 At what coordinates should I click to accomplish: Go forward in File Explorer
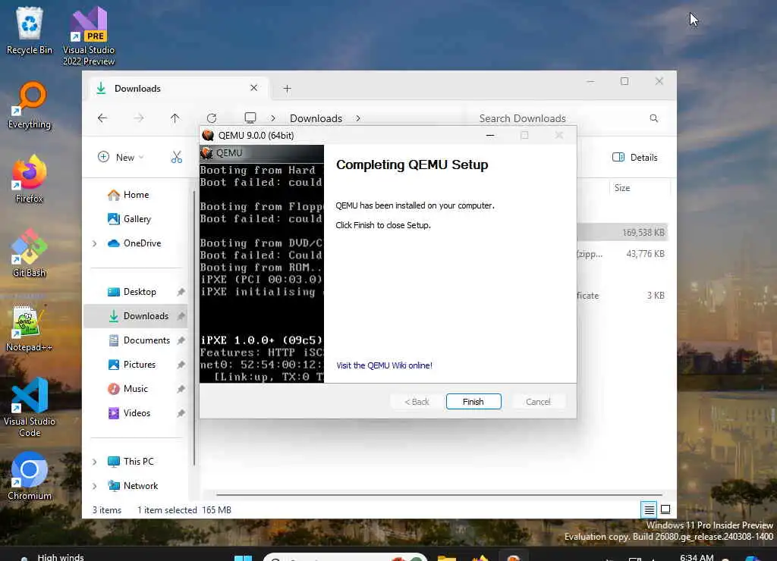[x=139, y=118]
